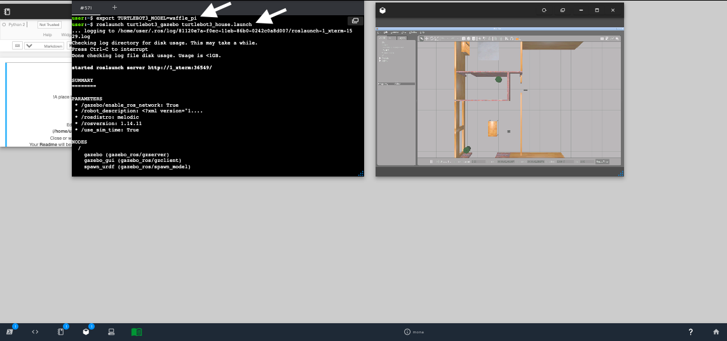Open the Gazebo Camera menu
The width and height of the screenshot is (727, 341).
pos(395,32)
